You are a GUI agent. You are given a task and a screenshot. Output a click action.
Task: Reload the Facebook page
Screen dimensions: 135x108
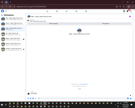[x=10, y=7]
